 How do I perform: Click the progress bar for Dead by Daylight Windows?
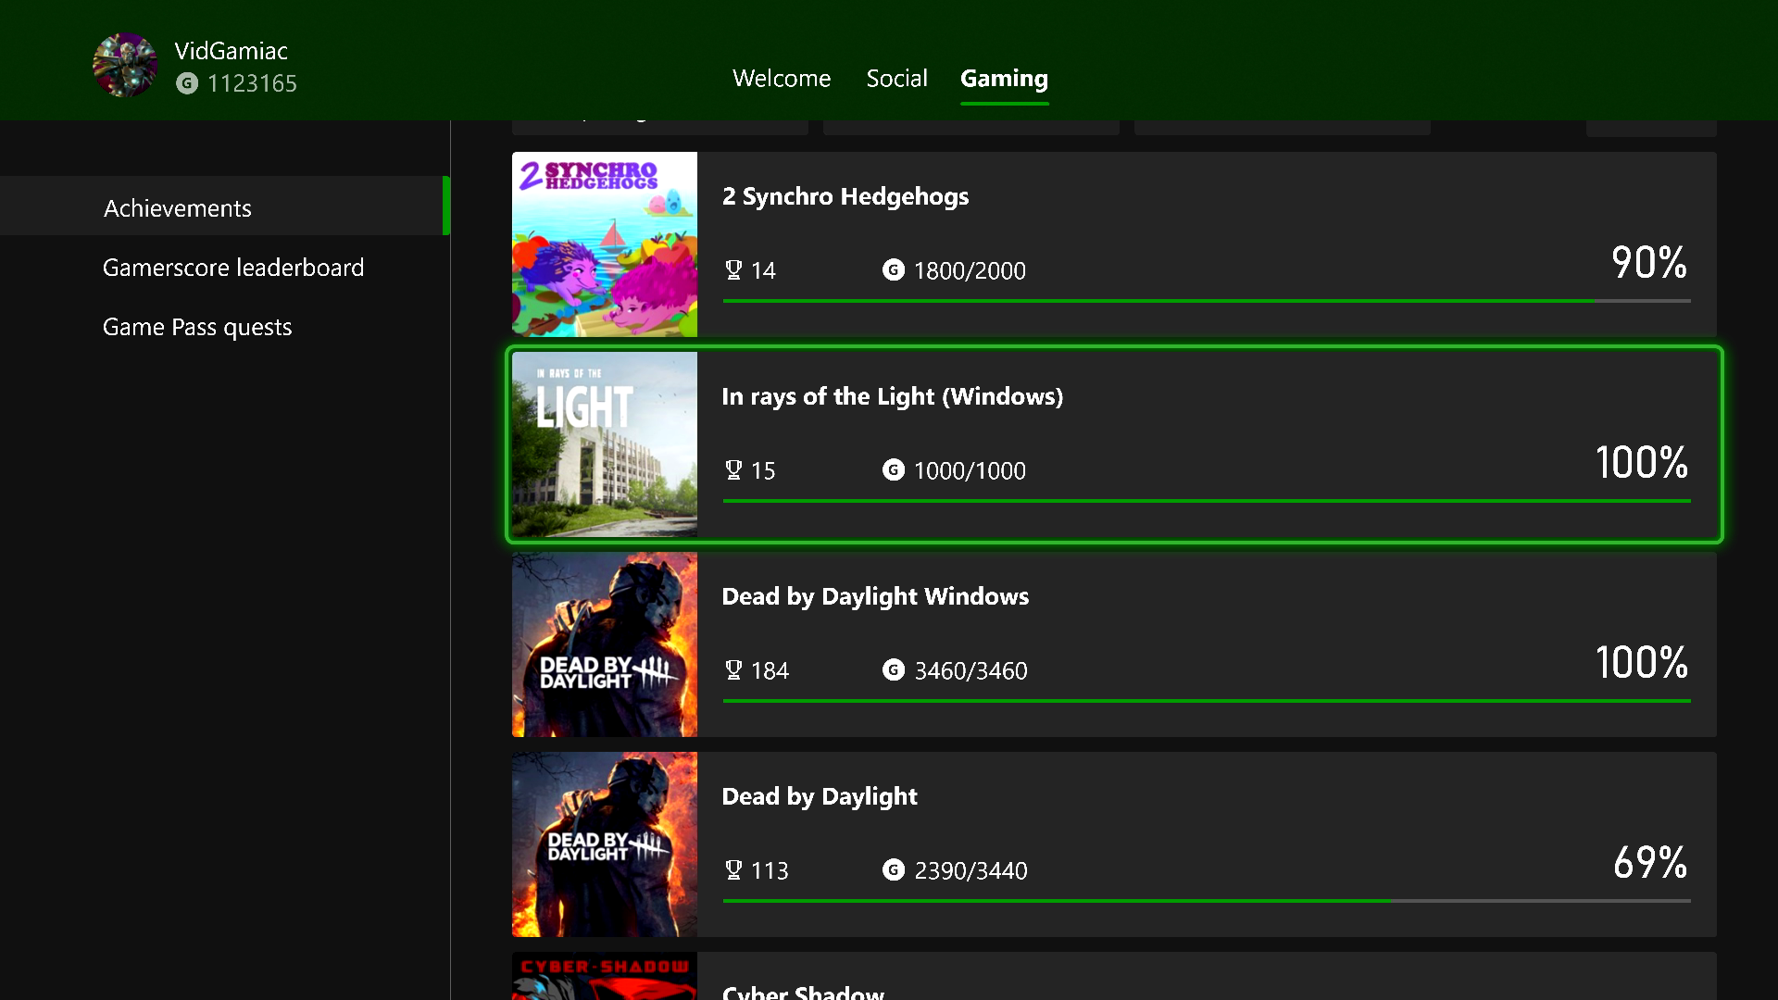point(1207,701)
